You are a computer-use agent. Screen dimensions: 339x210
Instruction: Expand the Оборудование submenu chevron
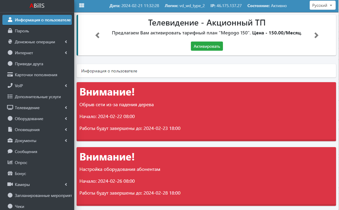pos(66,119)
